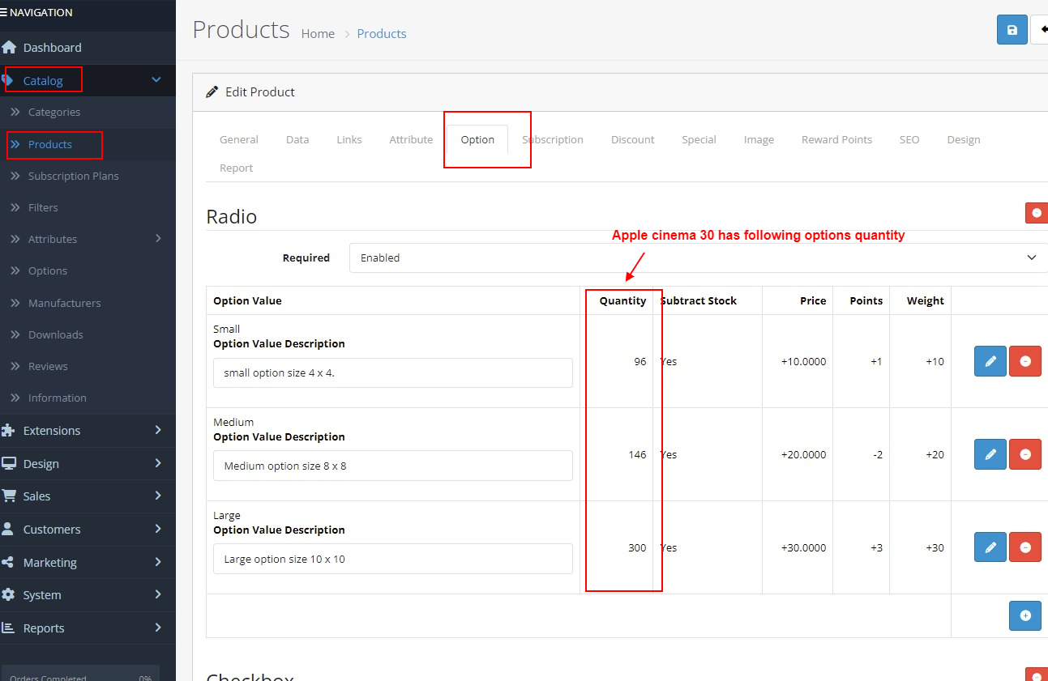The width and height of the screenshot is (1048, 681).
Task: Open Manufacturers in the sidebar
Action: [65, 303]
